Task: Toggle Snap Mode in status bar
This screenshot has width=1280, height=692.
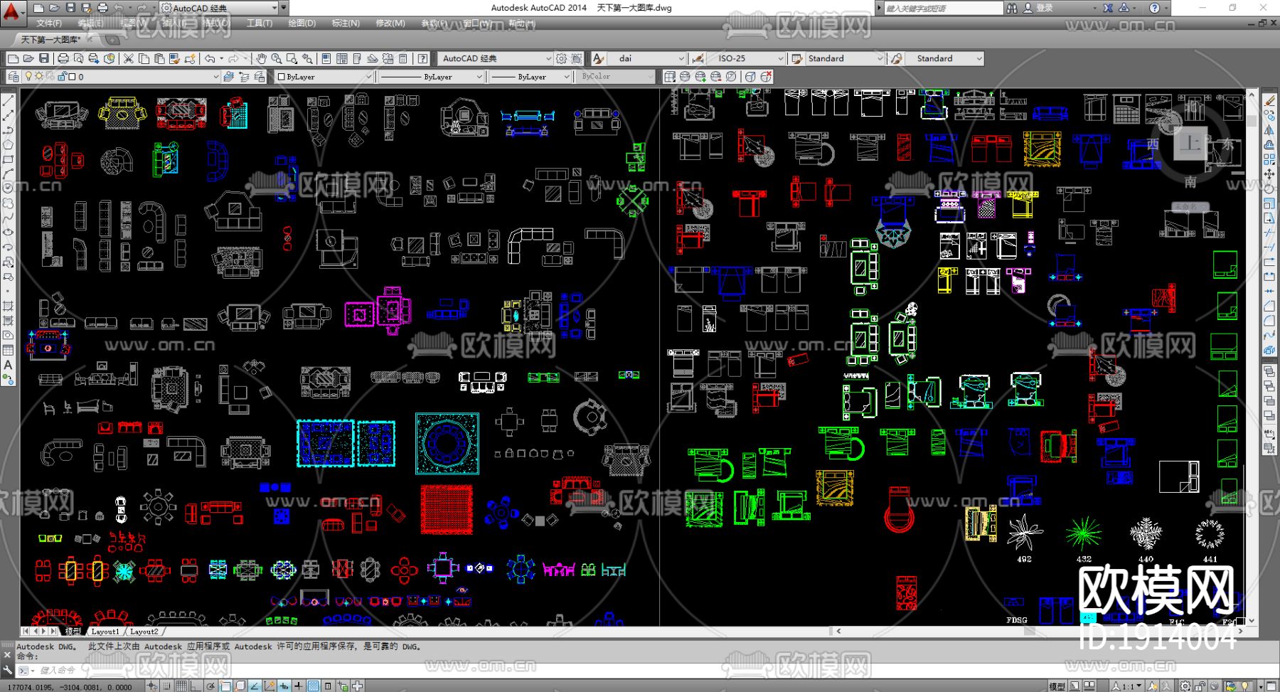Action: point(166,686)
